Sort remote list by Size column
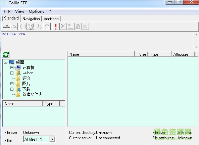This screenshot has height=145, width=199. point(141,54)
